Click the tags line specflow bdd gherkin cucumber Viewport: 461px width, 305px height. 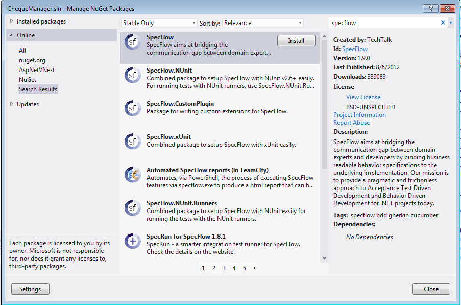point(386,215)
